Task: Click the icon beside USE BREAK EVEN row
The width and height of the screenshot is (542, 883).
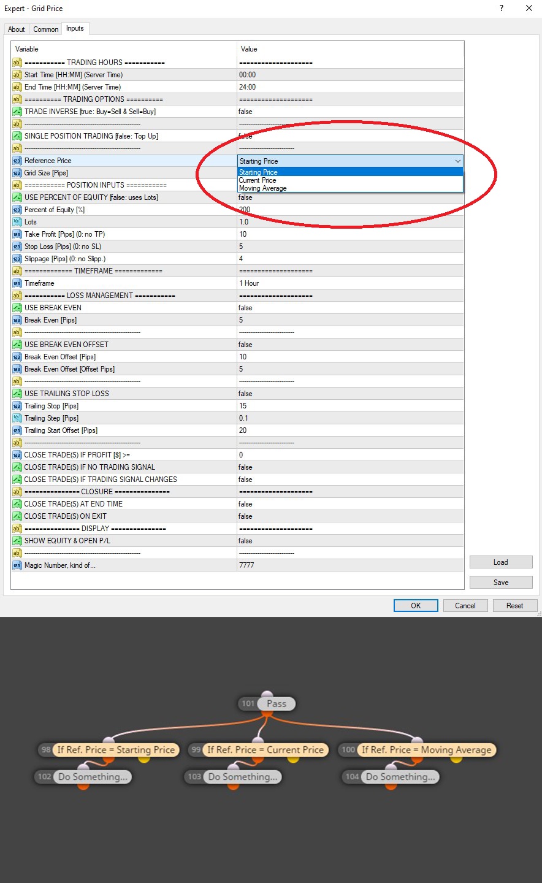Action: (x=17, y=308)
